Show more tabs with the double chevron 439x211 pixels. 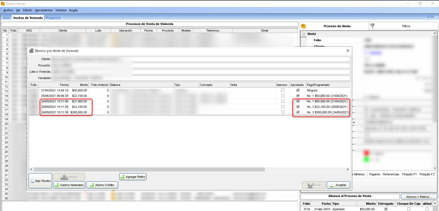pyautogui.click(x=435, y=173)
